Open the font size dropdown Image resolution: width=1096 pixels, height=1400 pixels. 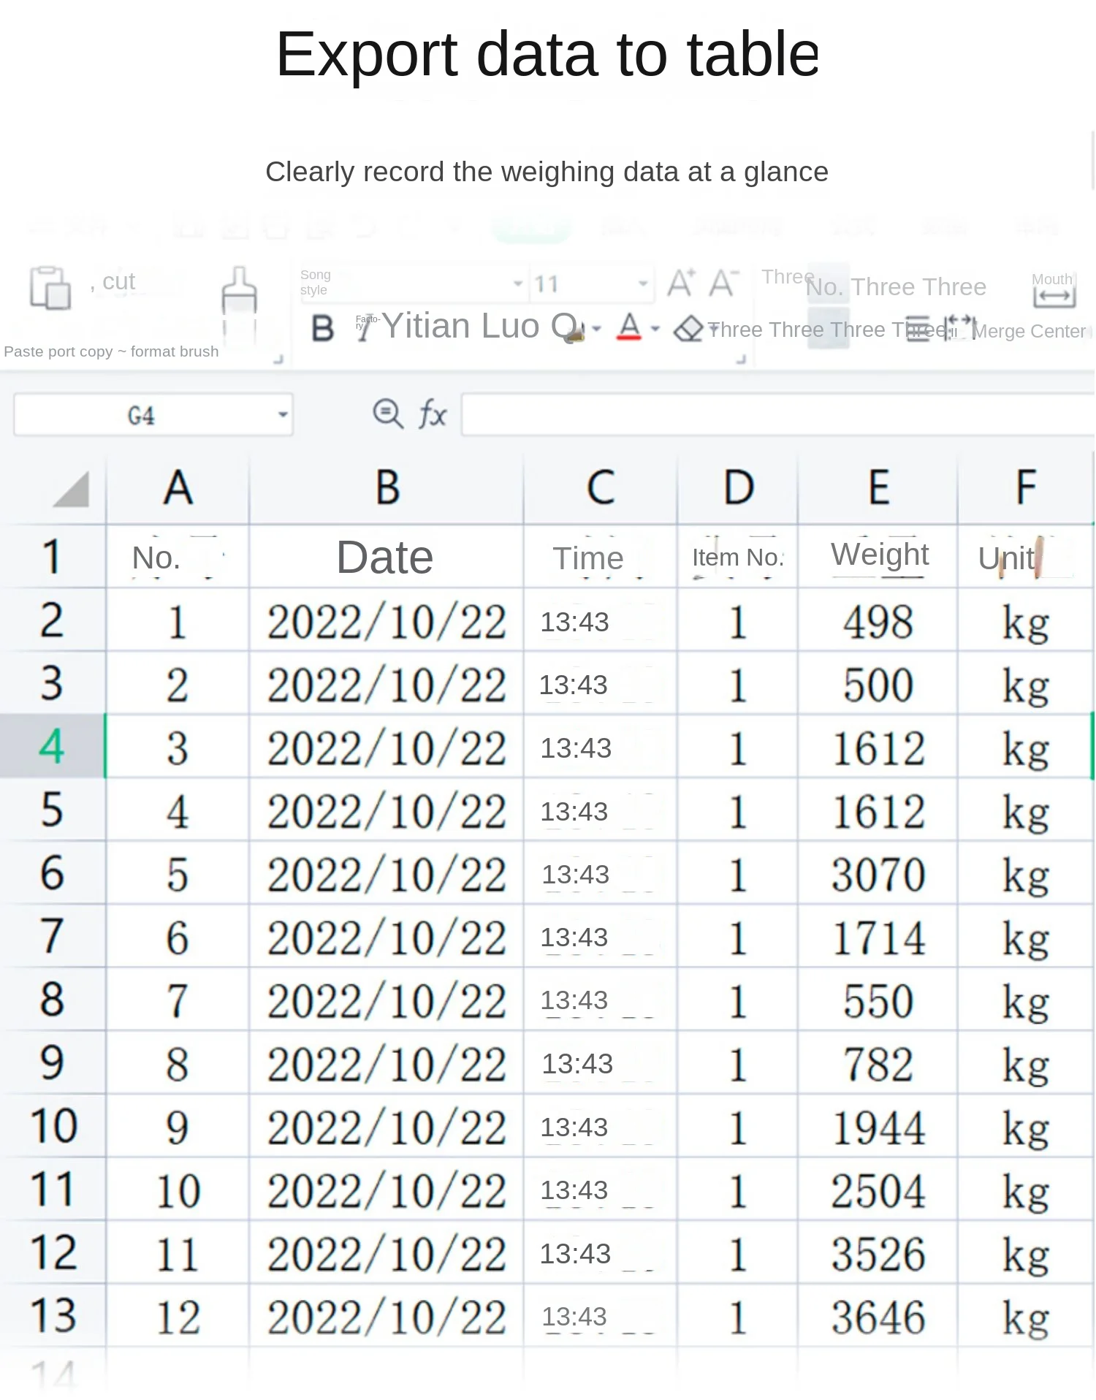click(x=643, y=284)
